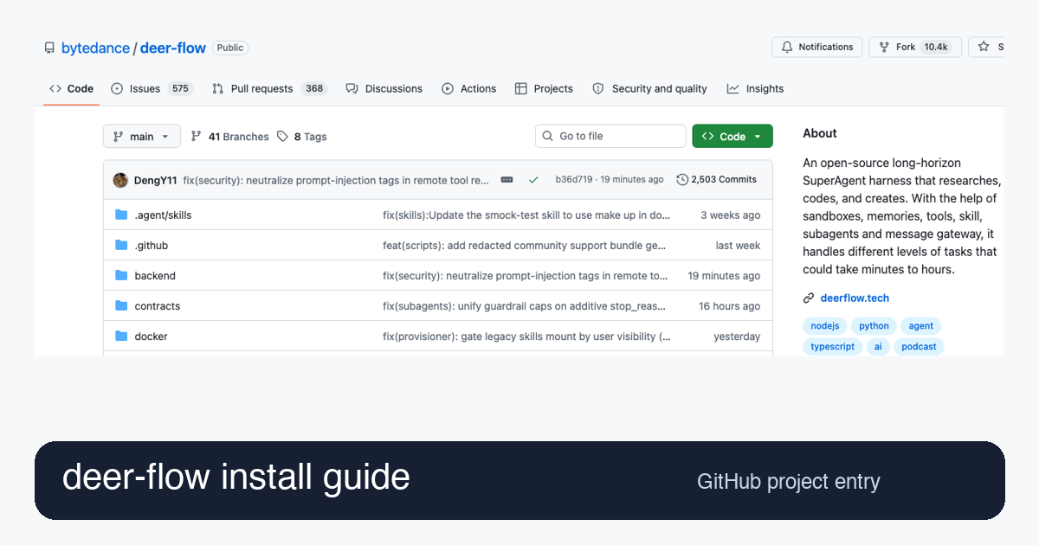Viewport: 1039px width, 545px height.
Task: Expand the main branch dropdown
Action: point(142,137)
